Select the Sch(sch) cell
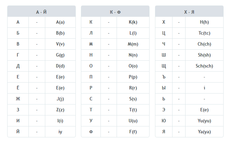Screen dimensions: 226x148 [204, 66]
